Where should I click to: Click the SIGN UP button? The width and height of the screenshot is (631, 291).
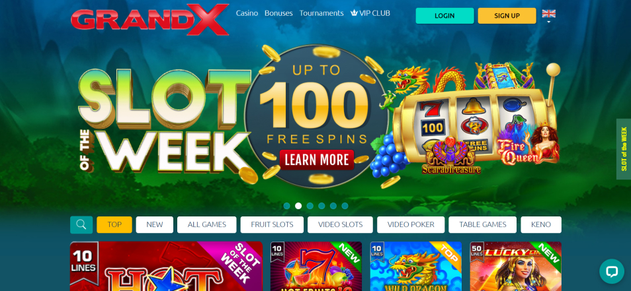(x=507, y=16)
